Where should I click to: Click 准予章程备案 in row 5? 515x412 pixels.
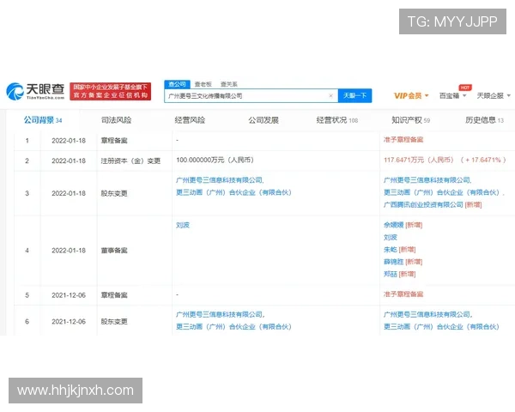[x=403, y=294]
